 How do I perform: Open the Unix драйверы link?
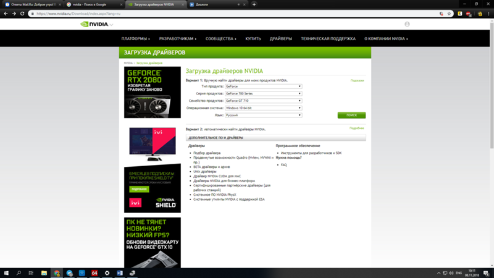point(205,172)
